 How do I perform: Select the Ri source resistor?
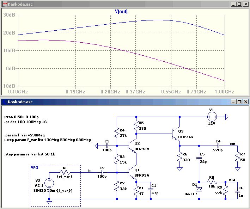pos(64,173)
